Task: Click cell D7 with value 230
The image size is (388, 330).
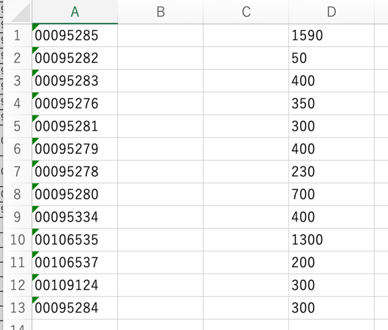Action: tap(332, 172)
